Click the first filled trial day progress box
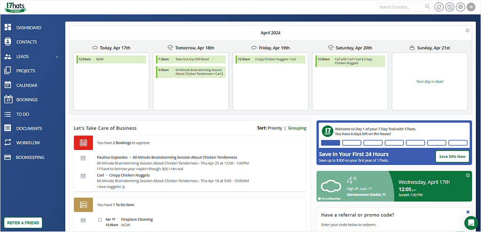481x232 pixels. pos(330,142)
